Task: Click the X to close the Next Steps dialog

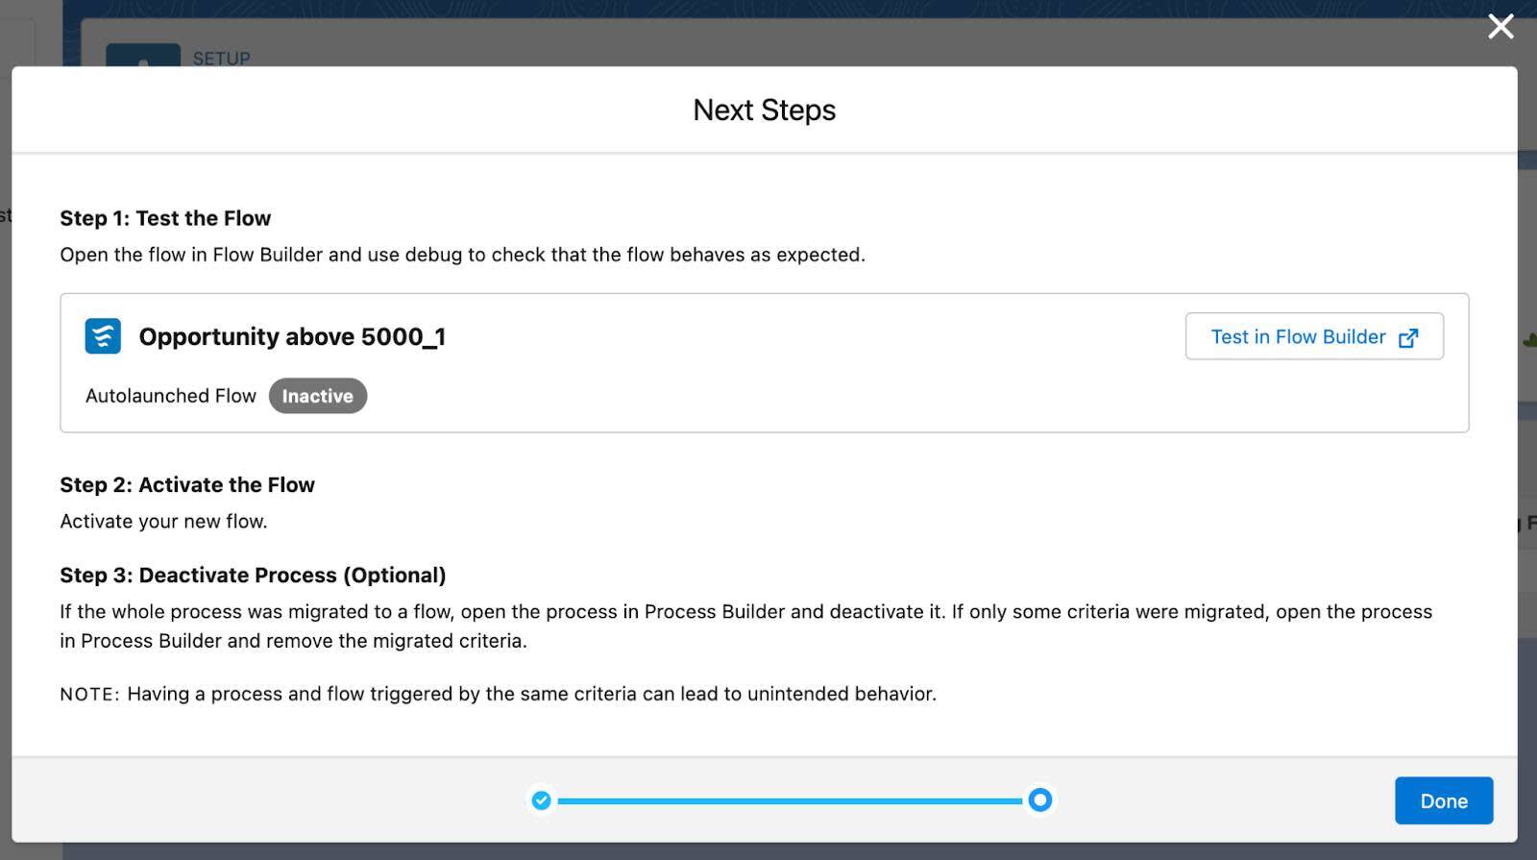Action: tap(1500, 27)
